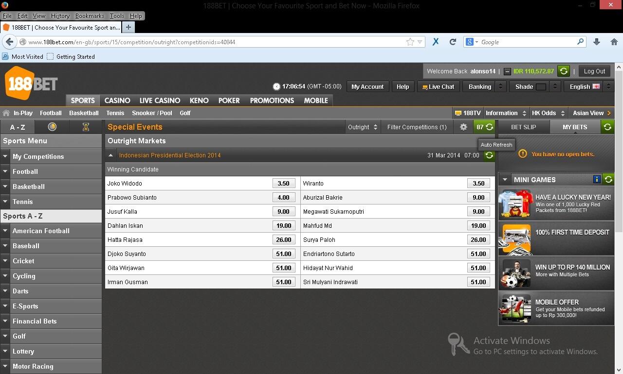The height and width of the screenshot is (374, 623).
Task: Select the hourglass icon tab in sidebar
Action: (x=86, y=127)
